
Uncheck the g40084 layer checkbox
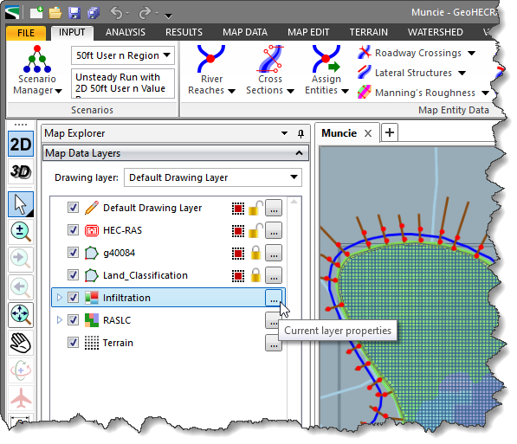point(73,253)
